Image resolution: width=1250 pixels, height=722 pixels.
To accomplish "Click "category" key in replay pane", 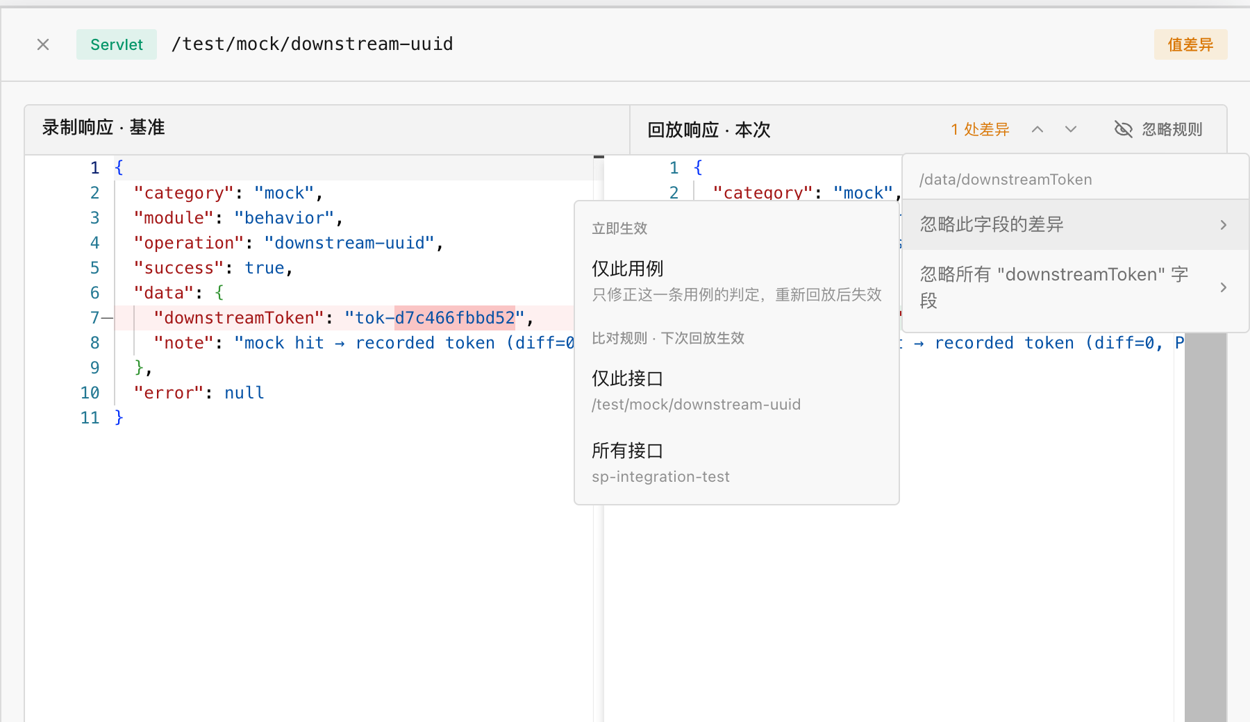I will click(x=763, y=193).
